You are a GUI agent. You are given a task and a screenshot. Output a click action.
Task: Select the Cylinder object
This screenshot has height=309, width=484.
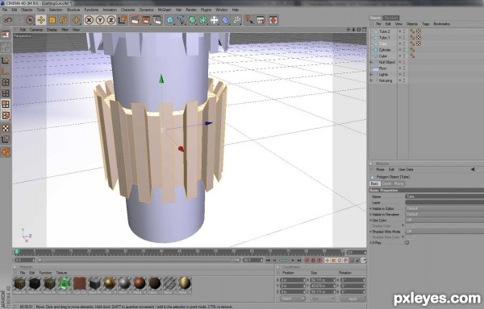[x=385, y=50]
